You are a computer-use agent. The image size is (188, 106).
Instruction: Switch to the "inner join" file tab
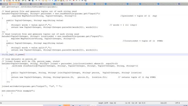tap(14, 4)
